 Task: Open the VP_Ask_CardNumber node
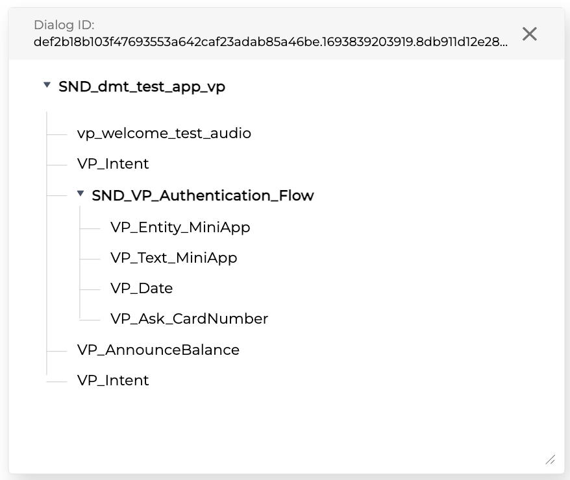pos(189,318)
